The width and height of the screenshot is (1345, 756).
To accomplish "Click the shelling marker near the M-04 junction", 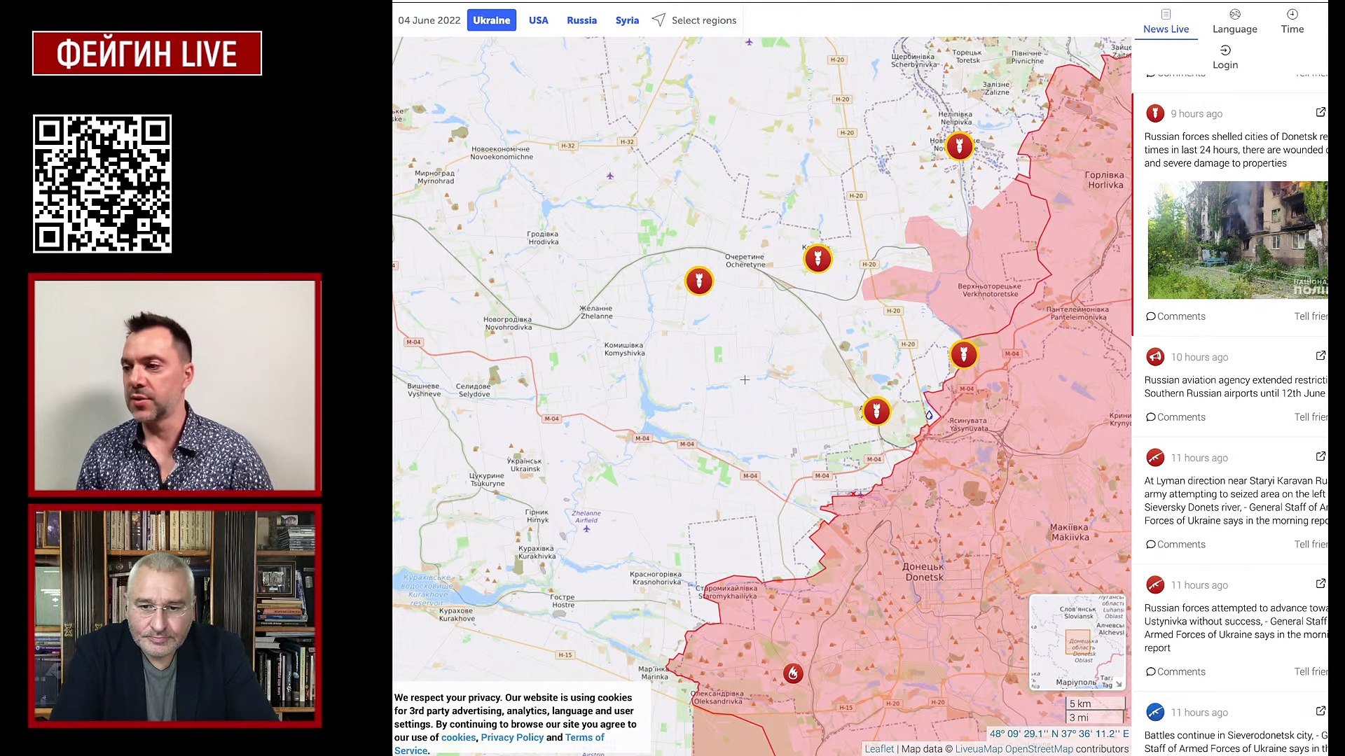I will tap(963, 354).
